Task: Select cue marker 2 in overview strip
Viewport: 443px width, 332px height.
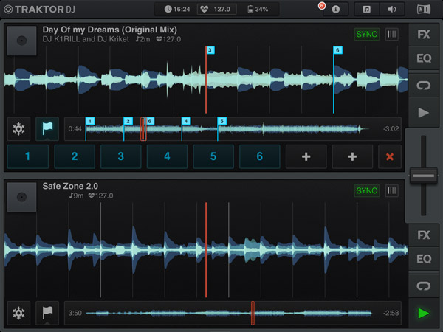Action: pyautogui.click(x=128, y=122)
